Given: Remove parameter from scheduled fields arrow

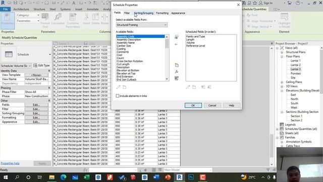Looking at the screenshot, I should click(x=176, y=44).
